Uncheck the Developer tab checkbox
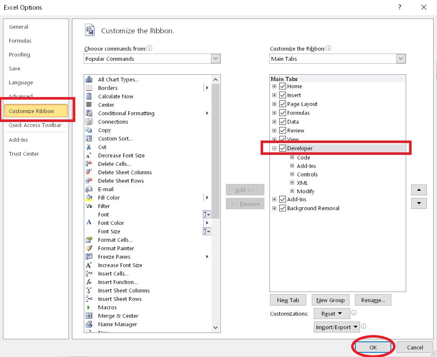 pyautogui.click(x=283, y=148)
